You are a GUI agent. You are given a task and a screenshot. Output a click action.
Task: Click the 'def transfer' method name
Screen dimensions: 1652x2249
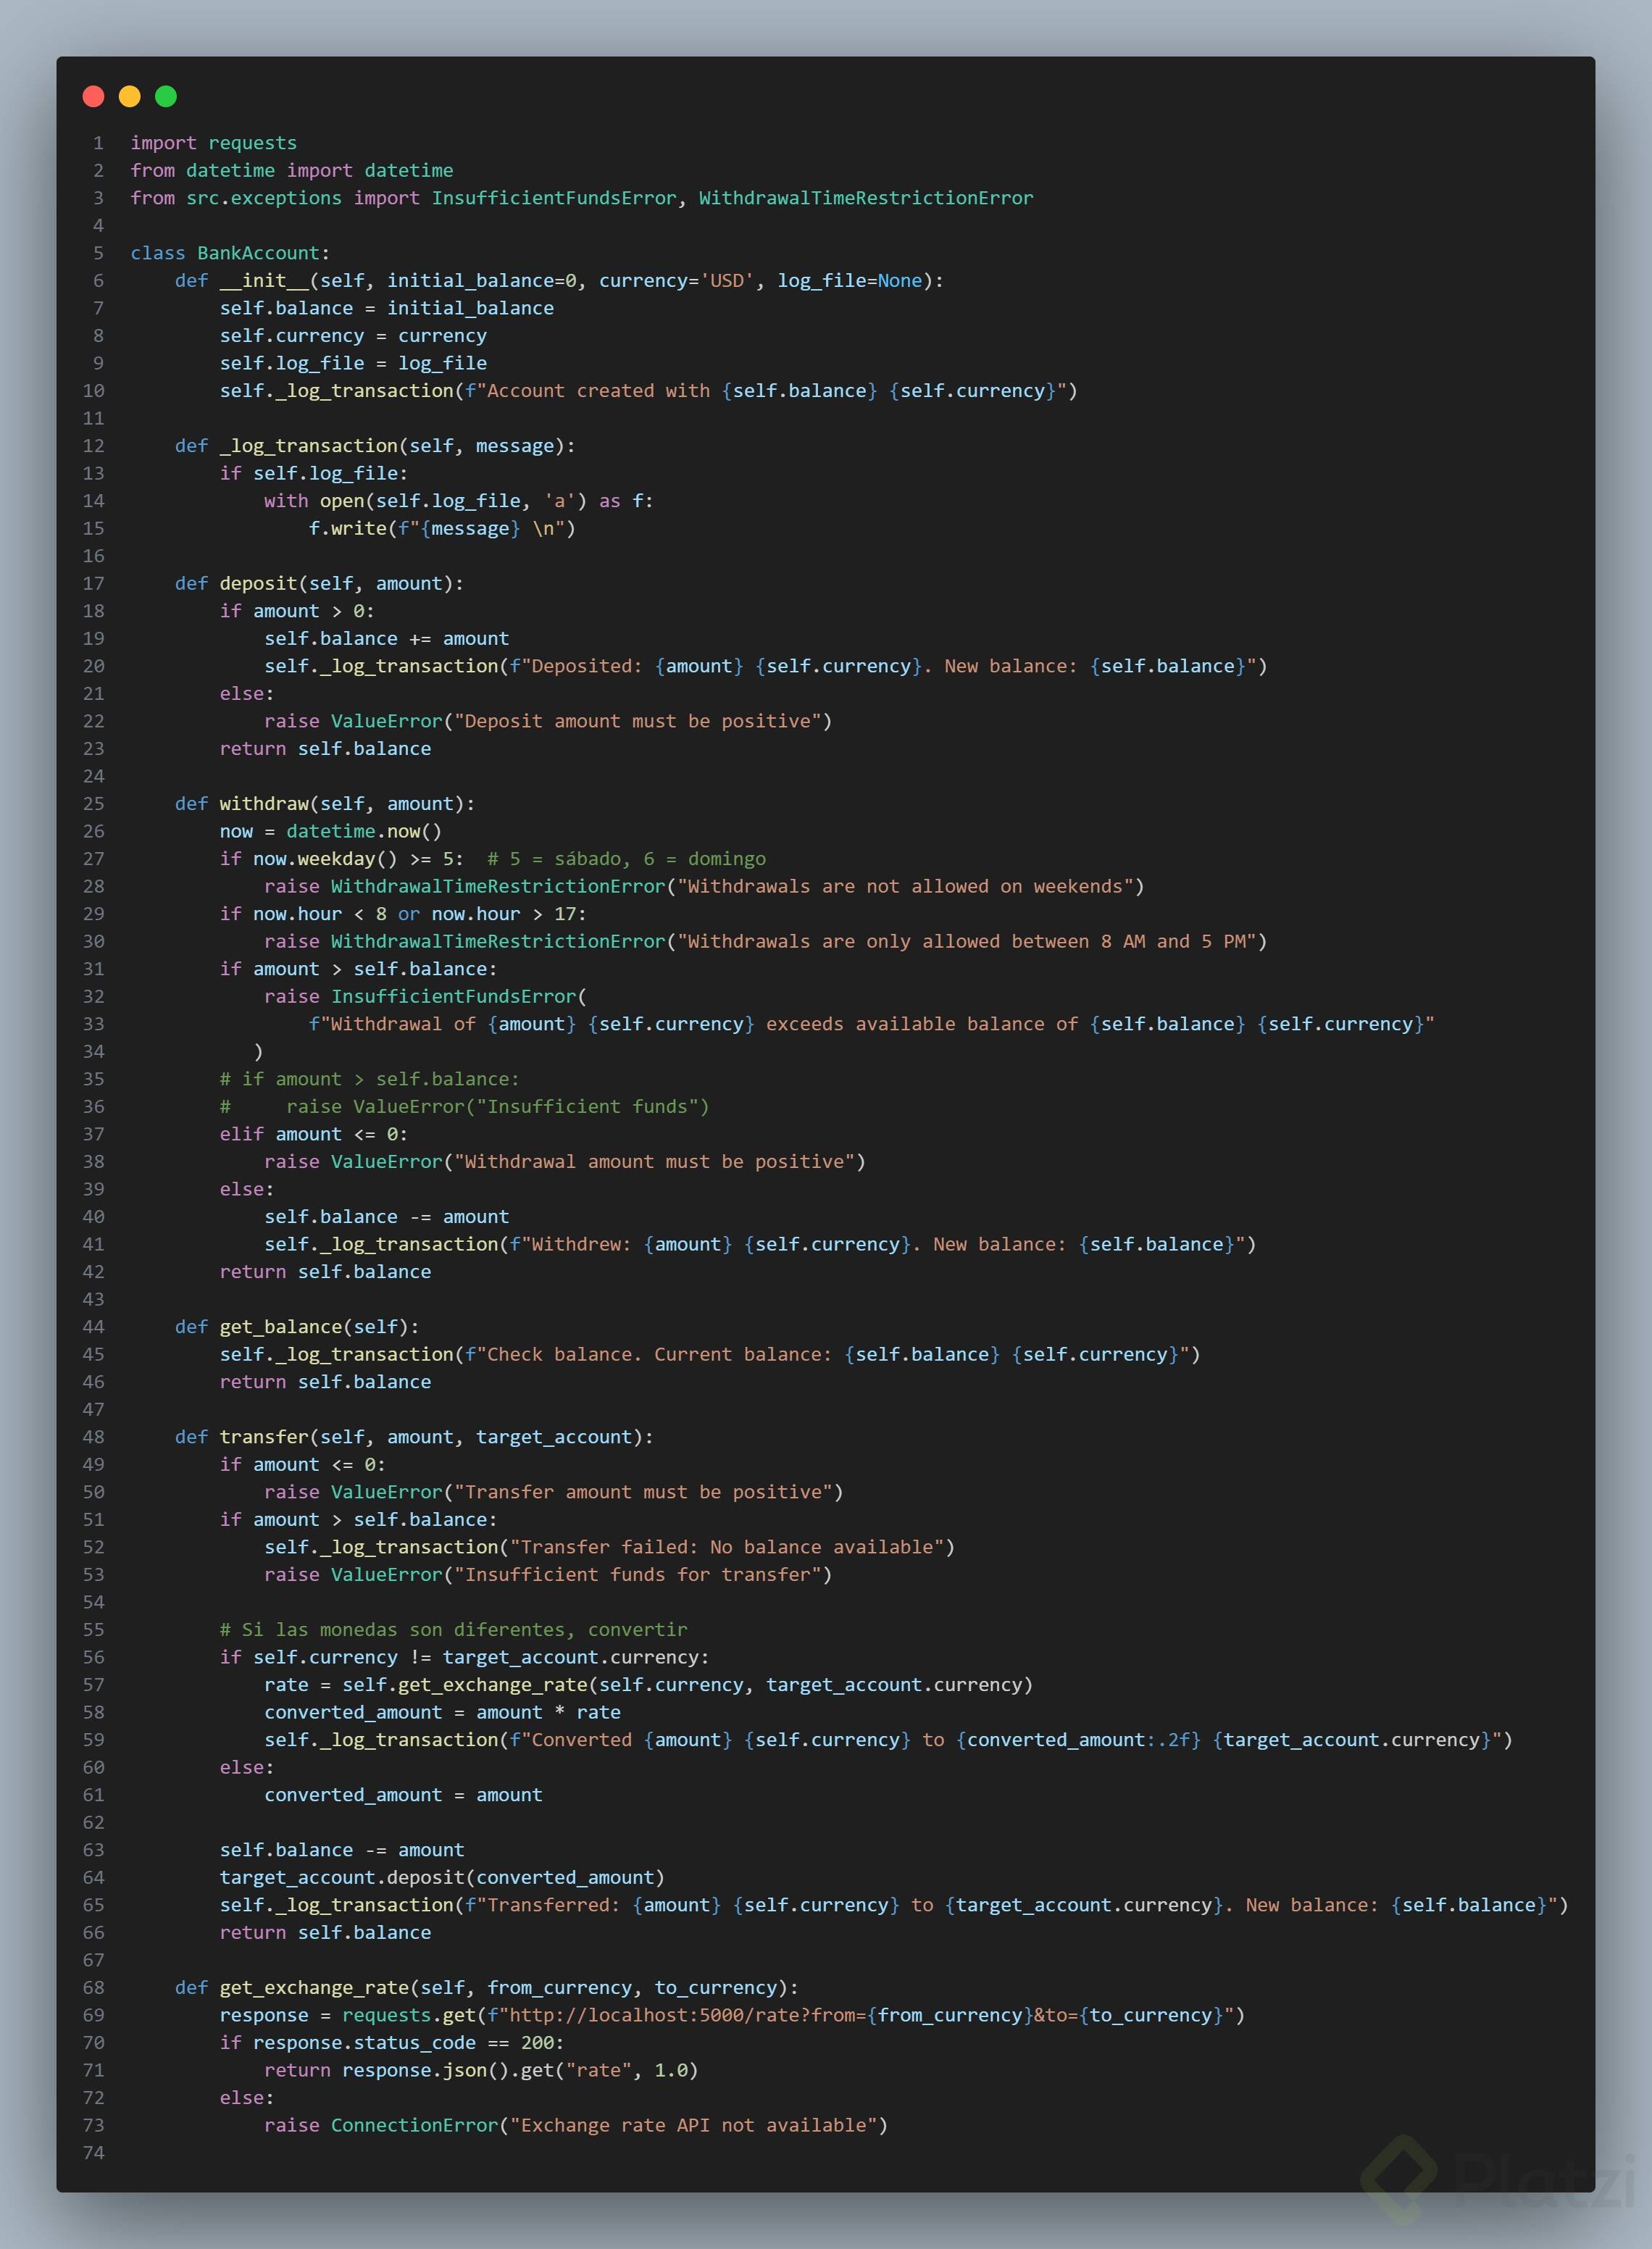[264, 1437]
